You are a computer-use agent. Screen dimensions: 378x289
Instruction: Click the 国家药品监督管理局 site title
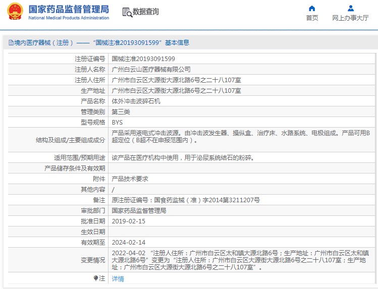coord(69,10)
